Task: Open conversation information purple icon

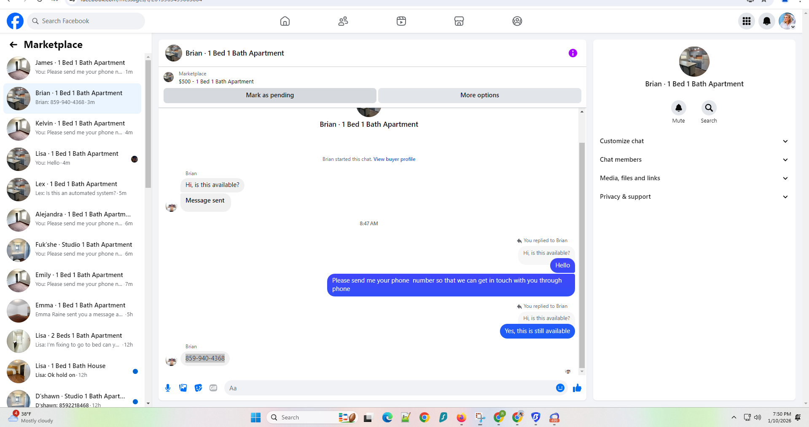Action: click(572, 53)
